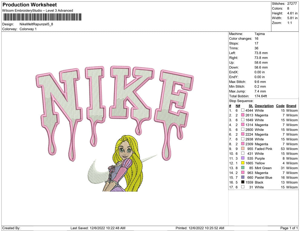Click the Colors value 8 in header
Viewport: 300px width, 231px height.
point(288,8)
